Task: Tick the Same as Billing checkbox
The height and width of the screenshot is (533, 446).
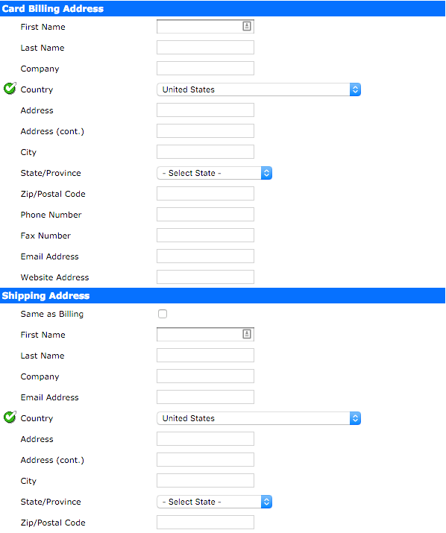Action: pyautogui.click(x=163, y=314)
